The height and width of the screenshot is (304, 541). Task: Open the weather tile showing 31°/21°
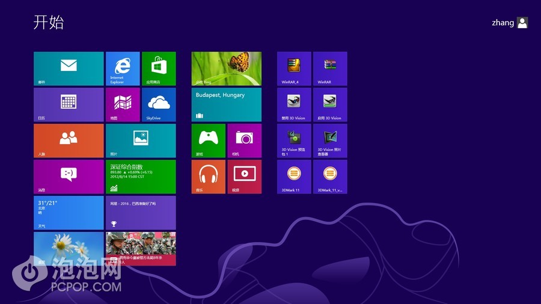point(69,213)
